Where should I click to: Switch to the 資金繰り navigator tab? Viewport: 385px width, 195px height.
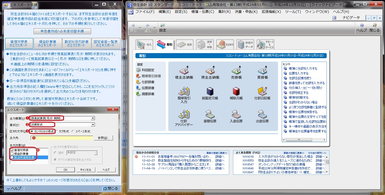tap(225, 44)
